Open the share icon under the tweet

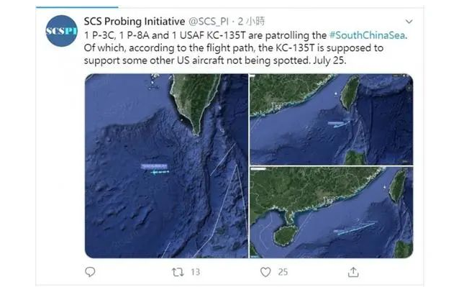coord(353,272)
